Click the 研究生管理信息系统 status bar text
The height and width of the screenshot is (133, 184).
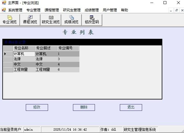[x=140, y=129]
